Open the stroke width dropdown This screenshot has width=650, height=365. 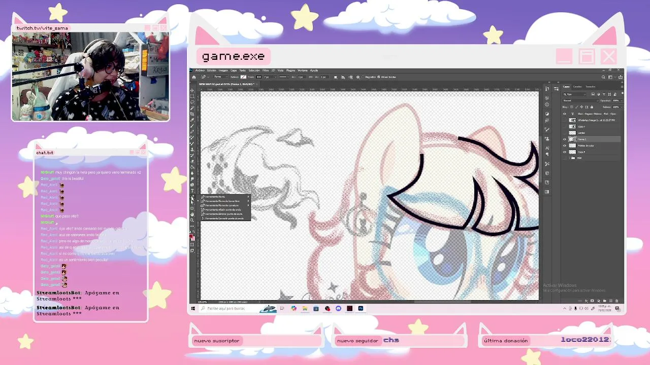(275, 77)
